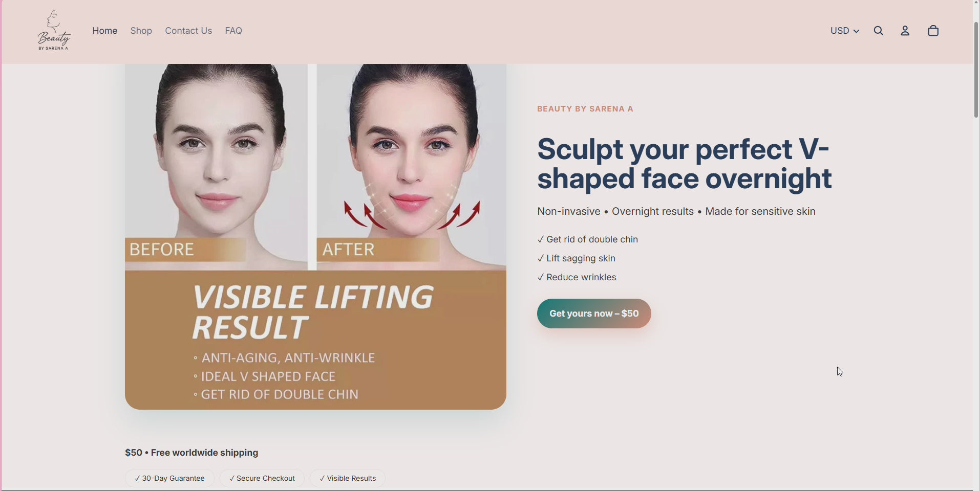Click the 30-Day Guarantee badge
980x491 pixels.
point(169,478)
